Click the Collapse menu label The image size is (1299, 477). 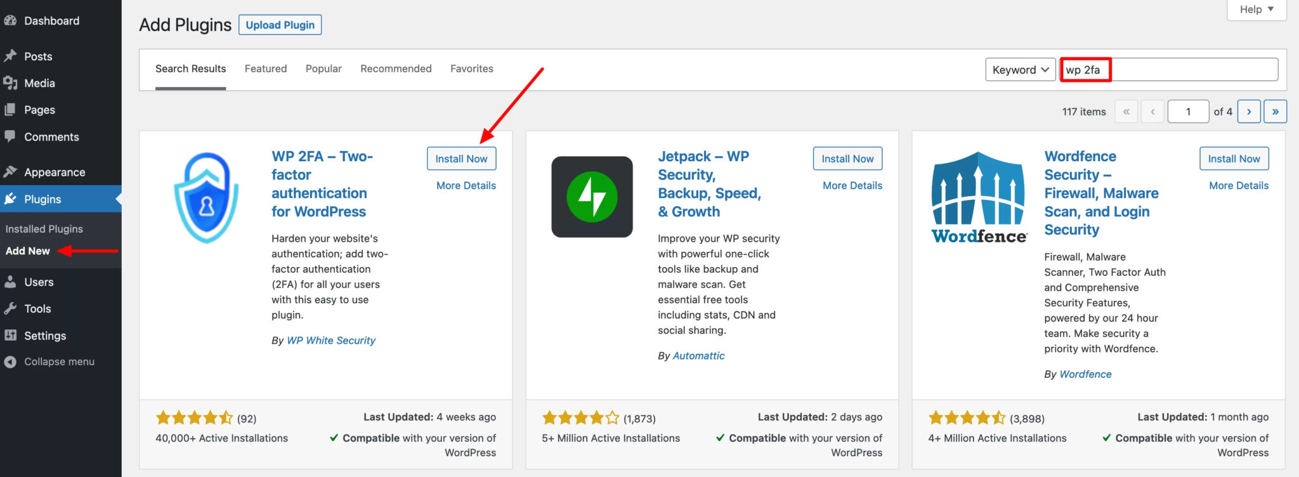tap(59, 362)
